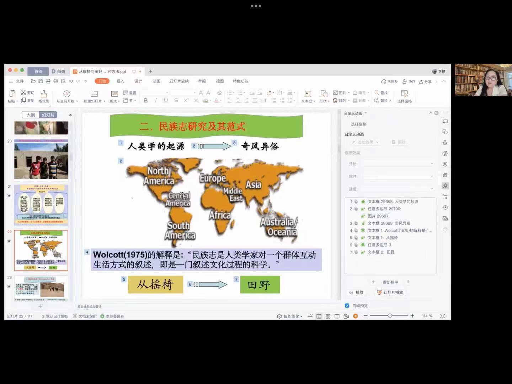Expand the 节 section dropdown
This screenshot has height=384, width=512.
(135, 101)
